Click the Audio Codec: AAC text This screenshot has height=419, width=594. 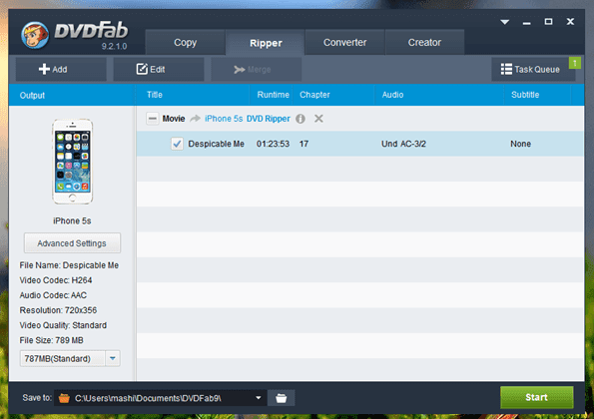[53, 295]
